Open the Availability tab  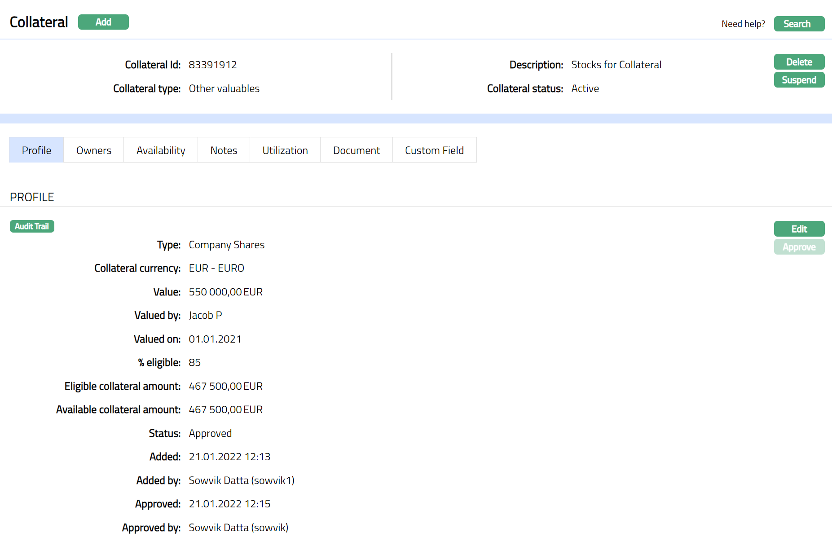click(x=161, y=150)
